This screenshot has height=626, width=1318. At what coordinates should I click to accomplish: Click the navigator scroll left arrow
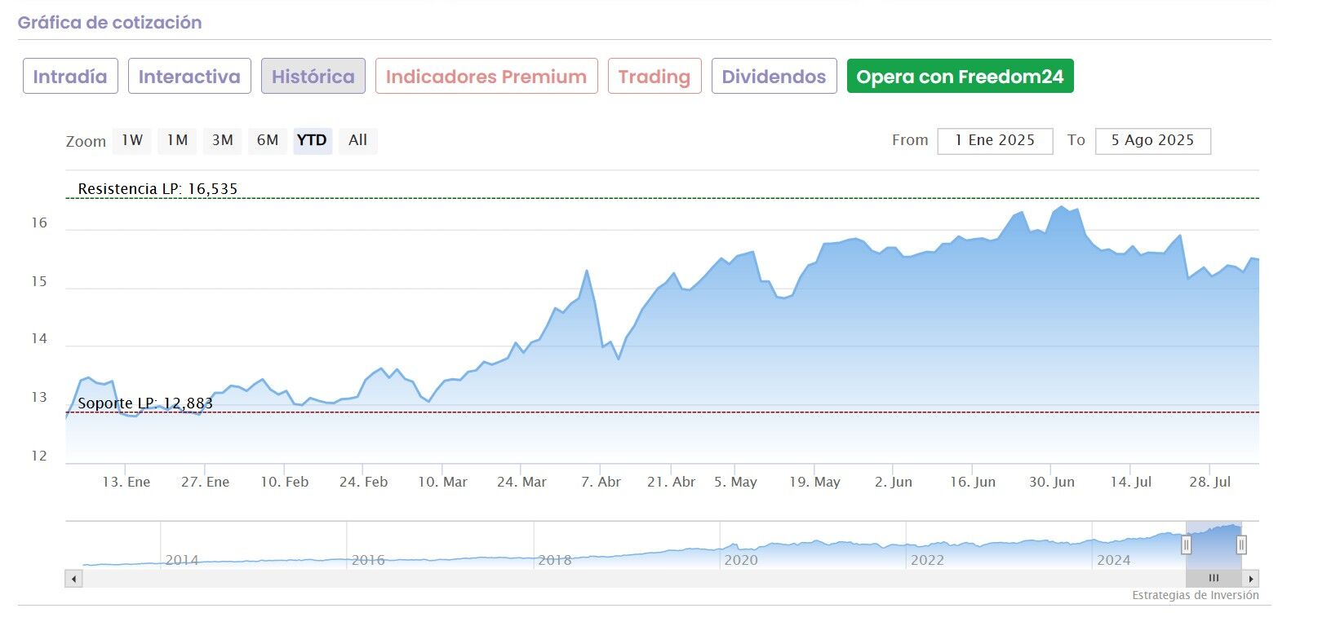(x=74, y=579)
